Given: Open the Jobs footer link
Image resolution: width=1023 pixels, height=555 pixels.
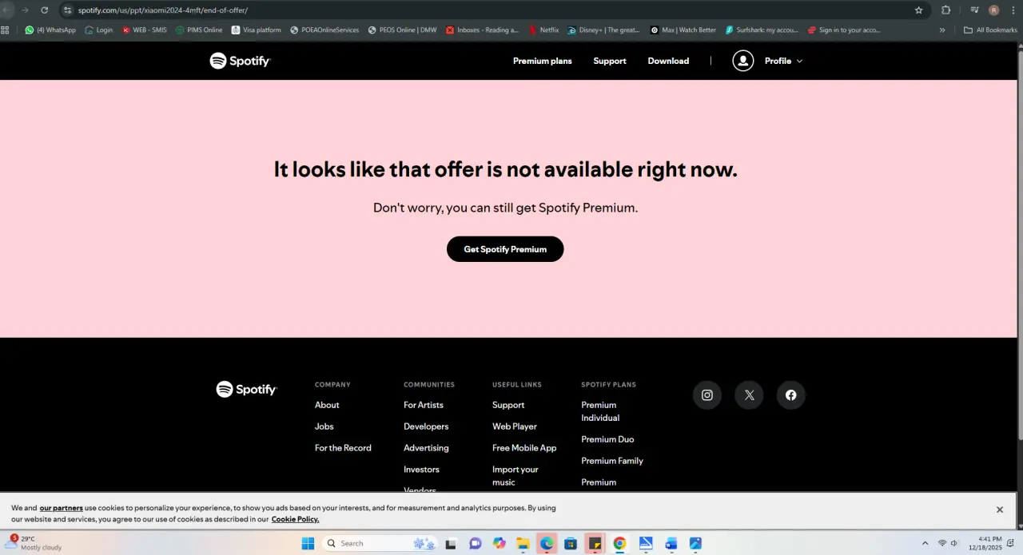Looking at the screenshot, I should [324, 426].
